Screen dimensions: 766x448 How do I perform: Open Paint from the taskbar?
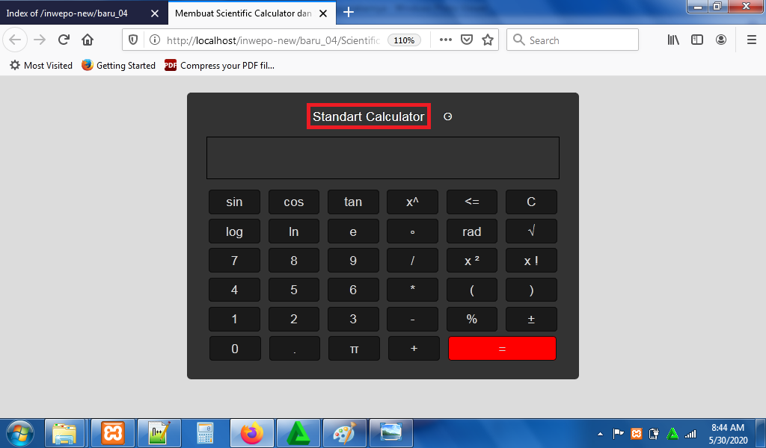tap(345, 433)
